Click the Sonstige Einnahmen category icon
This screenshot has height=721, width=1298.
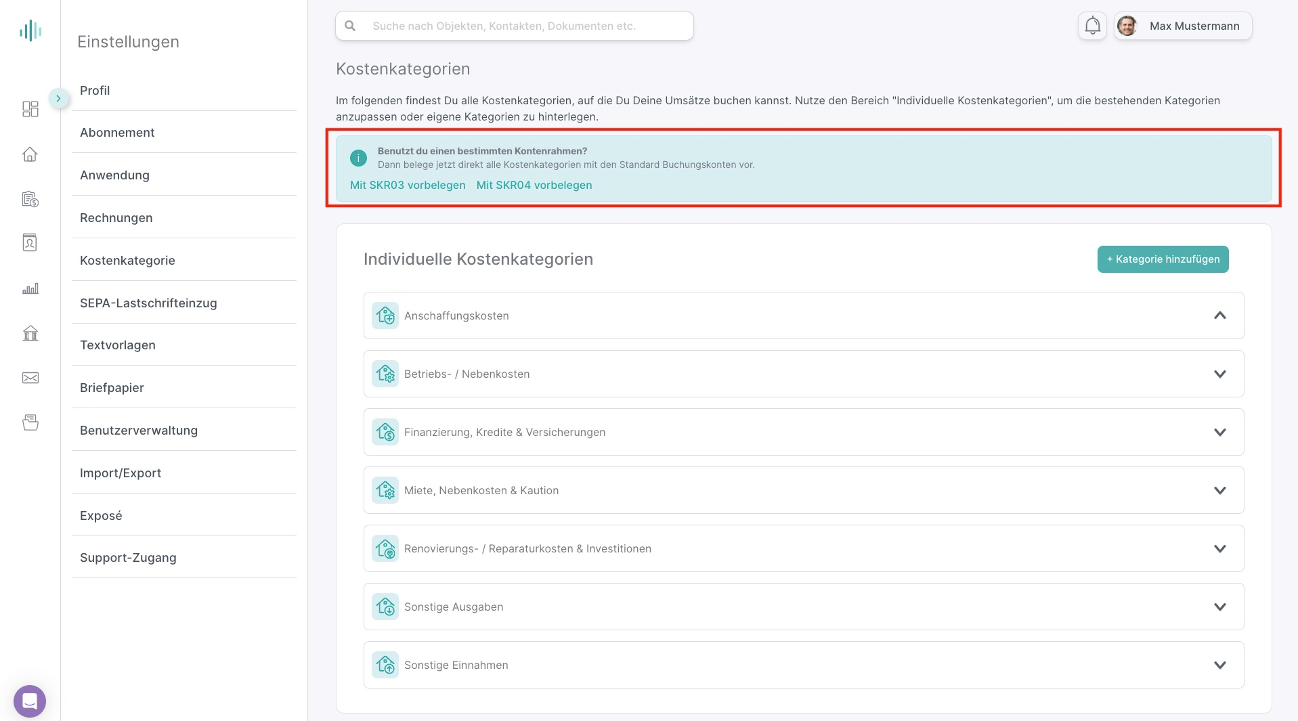(x=385, y=665)
